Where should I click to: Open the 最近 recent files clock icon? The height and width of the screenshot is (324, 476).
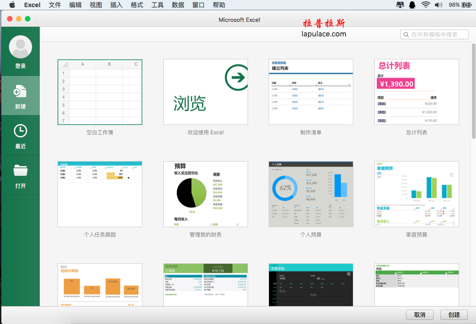(21, 131)
